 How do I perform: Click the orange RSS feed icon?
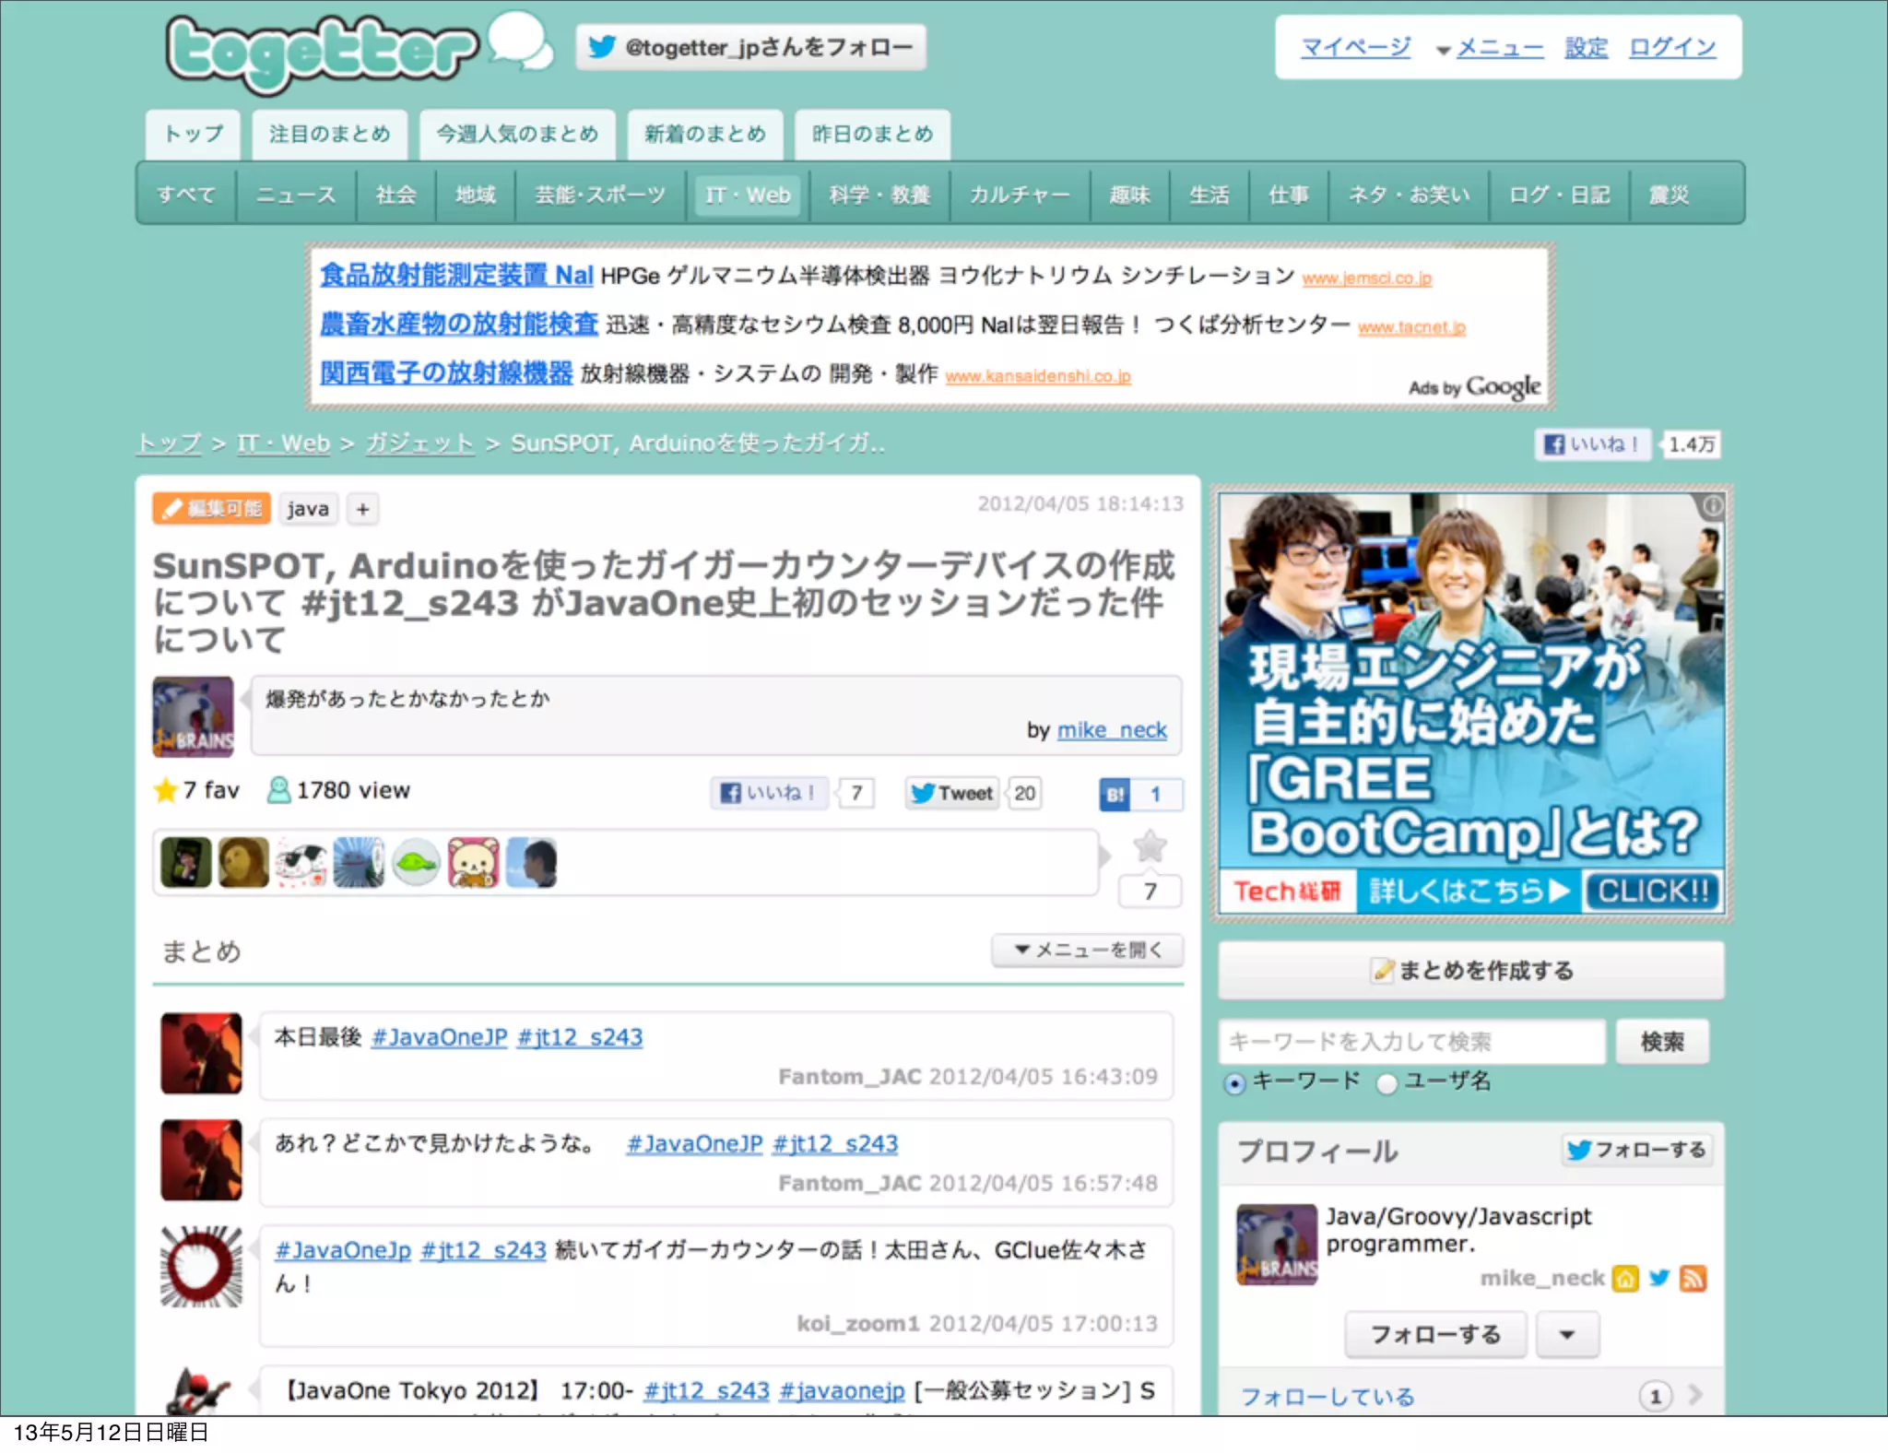pos(1693,1278)
